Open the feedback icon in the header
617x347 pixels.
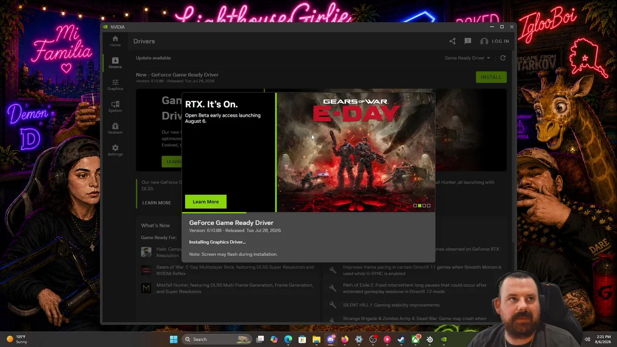pyautogui.click(x=468, y=41)
